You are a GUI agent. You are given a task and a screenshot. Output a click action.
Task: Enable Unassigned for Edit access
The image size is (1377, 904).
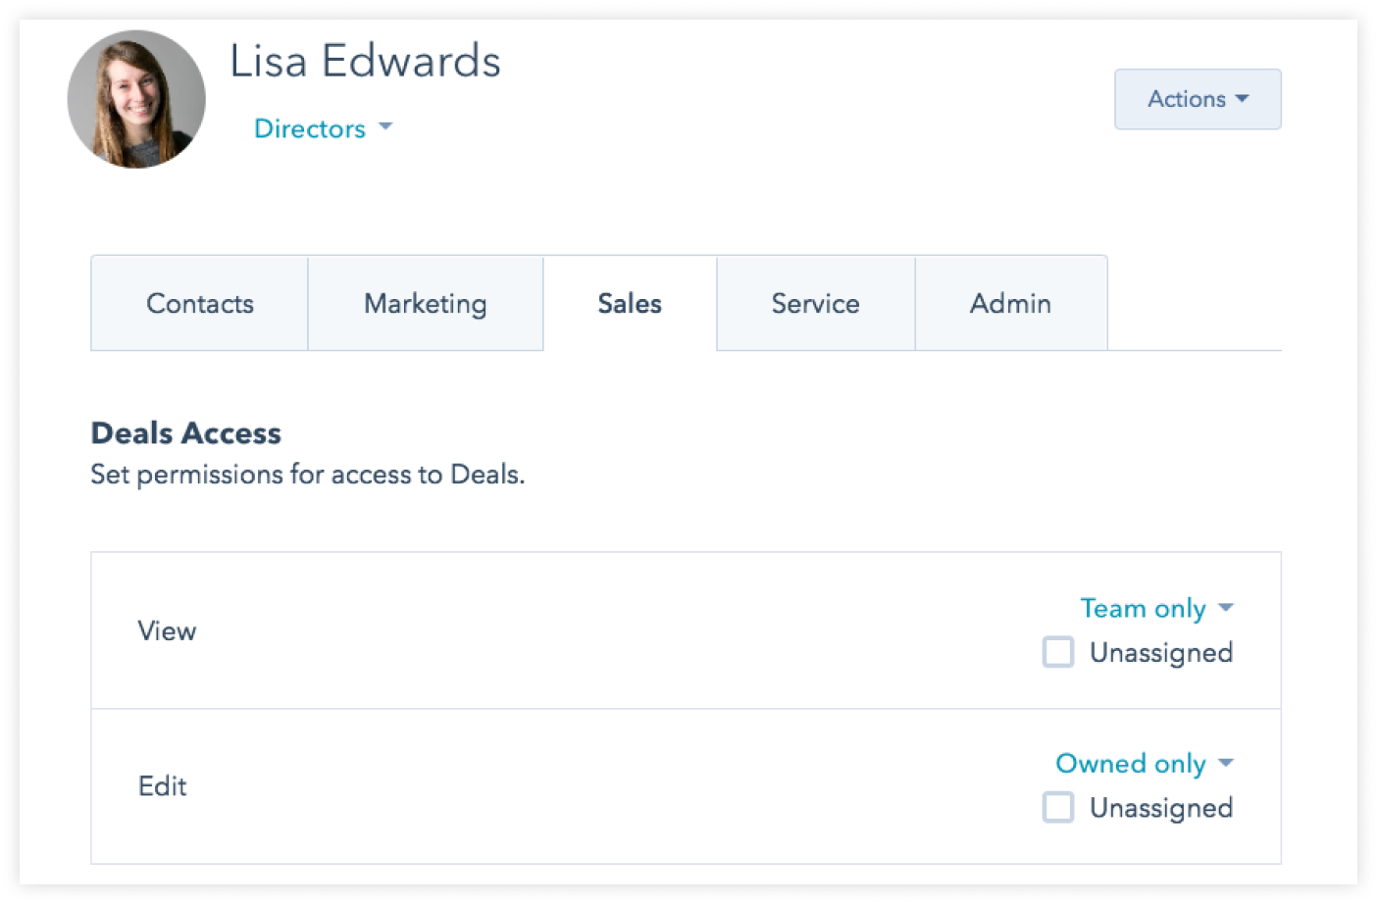pyautogui.click(x=1058, y=807)
